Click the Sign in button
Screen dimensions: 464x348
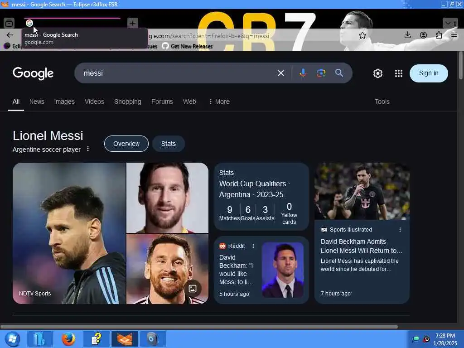(x=429, y=73)
